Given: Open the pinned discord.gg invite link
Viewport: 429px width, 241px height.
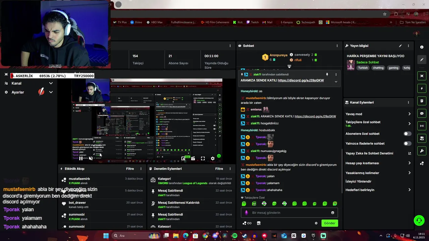Looking at the screenshot, I should click(x=301, y=80).
